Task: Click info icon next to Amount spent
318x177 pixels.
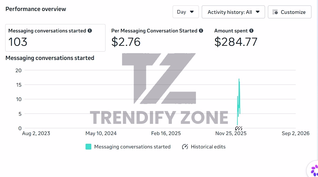Action: click(251, 31)
